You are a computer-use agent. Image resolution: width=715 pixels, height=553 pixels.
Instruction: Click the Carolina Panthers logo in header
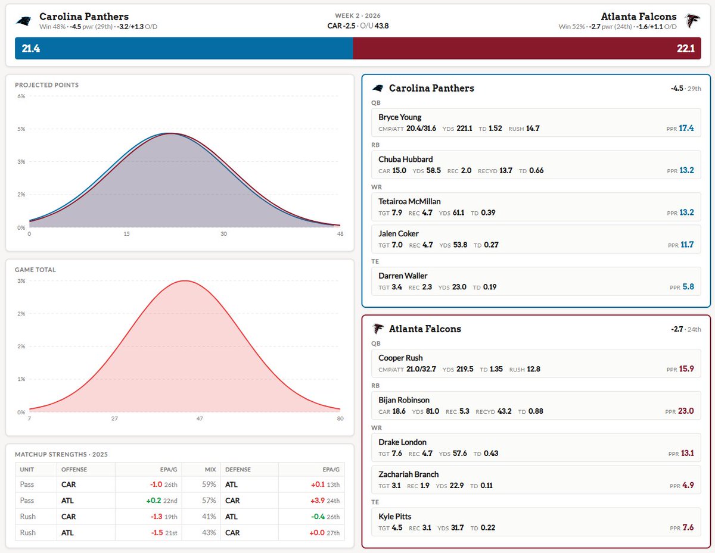(x=24, y=21)
